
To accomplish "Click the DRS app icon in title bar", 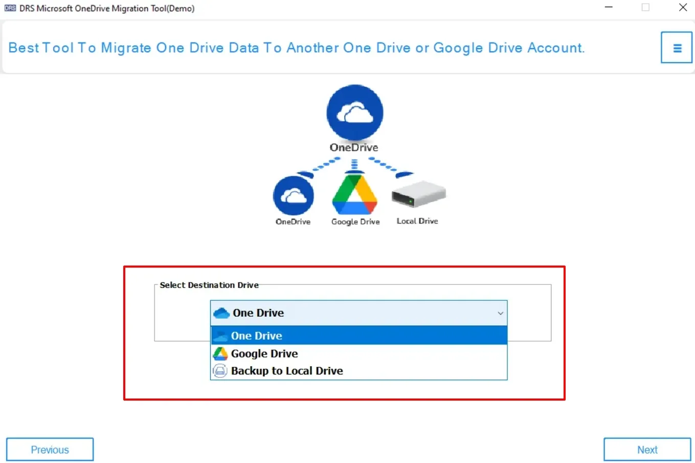I will (x=10, y=8).
